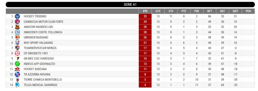The width and height of the screenshot is (258, 91).
Task: Click the Why Sport Valdagno logo
Action: tap(17, 43)
